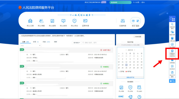Click the three-dots more services icon
The height and width of the screenshot is (99, 179).
[133, 21]
